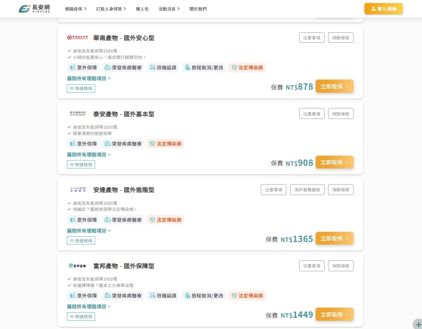This screenshot has height=329, width=422.
Task: Click the 泰安產物 - 國外基本型 title
Action: 124,114
